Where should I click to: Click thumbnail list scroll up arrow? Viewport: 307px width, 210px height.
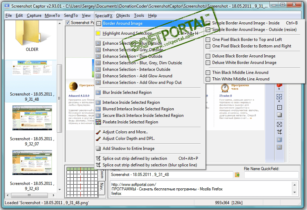pyautogui.click(x=60, y=23)
